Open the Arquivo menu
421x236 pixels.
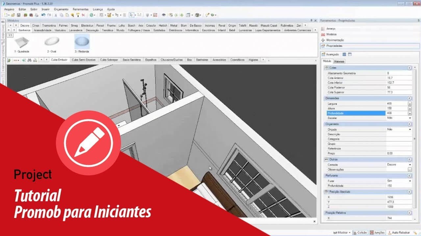click(9, 9)
